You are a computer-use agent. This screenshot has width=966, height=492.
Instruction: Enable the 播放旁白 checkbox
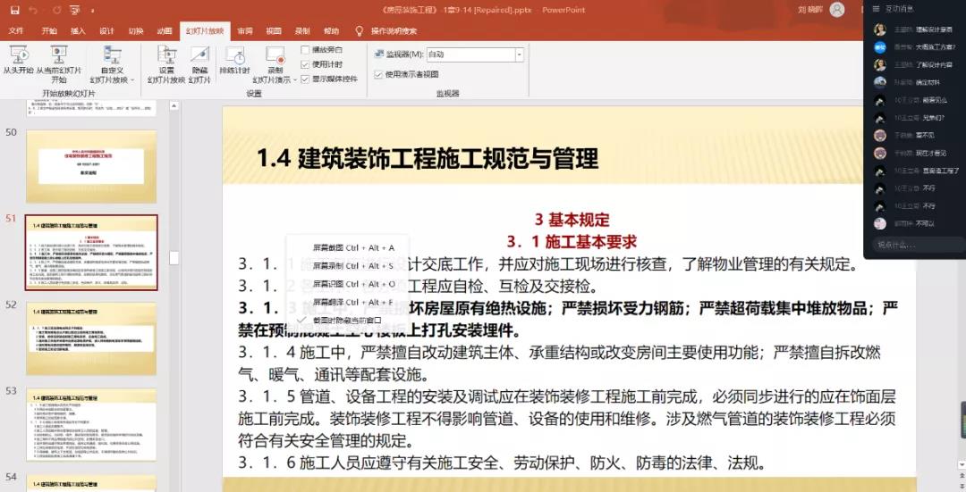click(306, 50)
